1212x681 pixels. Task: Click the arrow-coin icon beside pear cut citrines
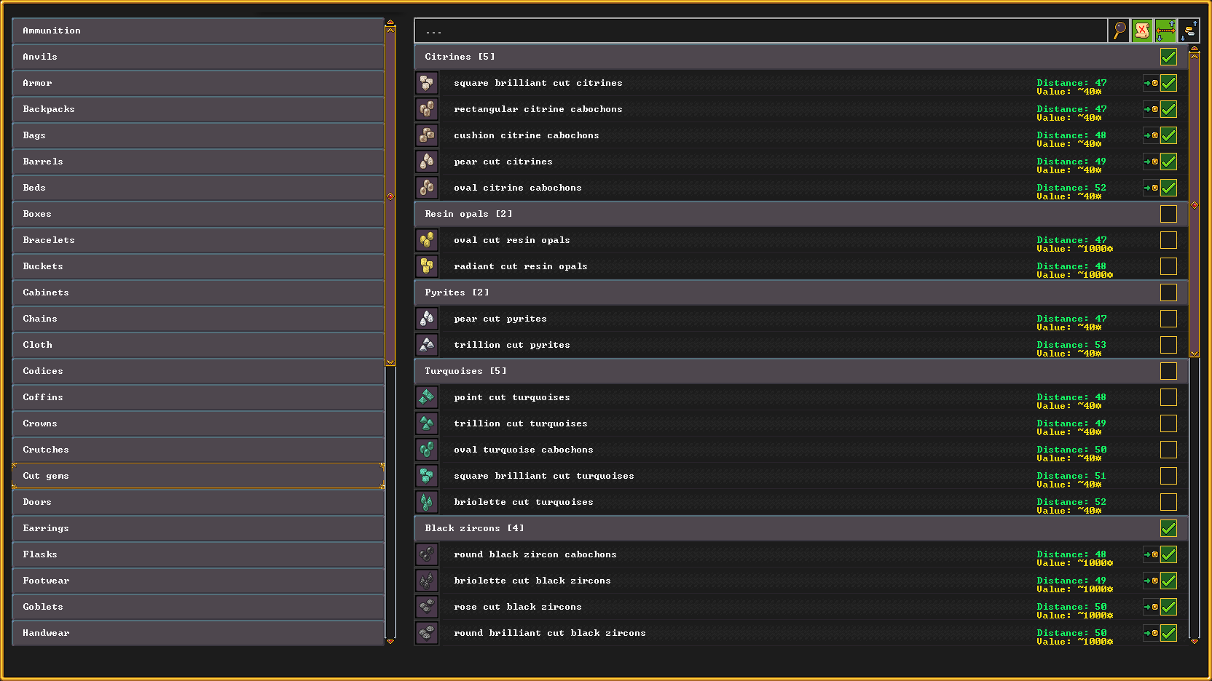(1151, 162)
